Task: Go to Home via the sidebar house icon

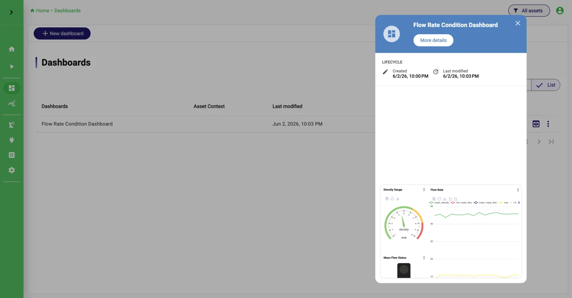Action: pyautogui.click(x=12, y=49)
